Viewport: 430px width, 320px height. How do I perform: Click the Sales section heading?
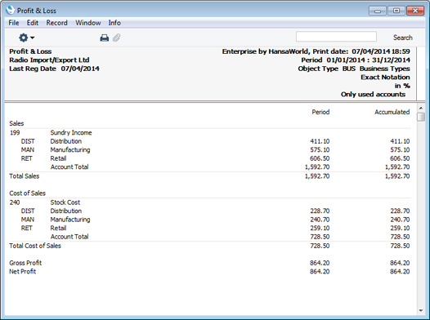16,123
